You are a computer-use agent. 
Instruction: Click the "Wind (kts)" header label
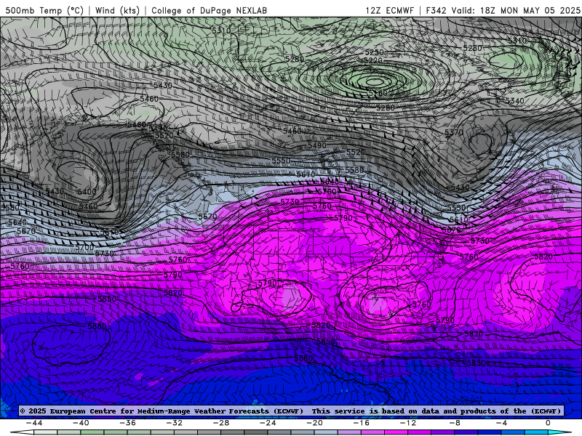tap(117, 10)
